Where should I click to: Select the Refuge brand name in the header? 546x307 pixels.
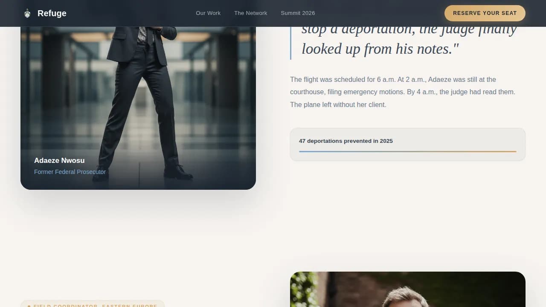point(52,13)
